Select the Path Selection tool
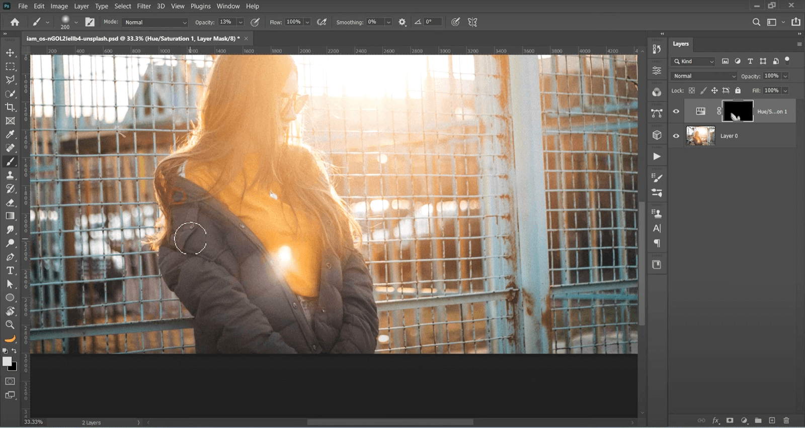This screenshot has width=805, height=428. pyautogui.click(x=10, y=284)
